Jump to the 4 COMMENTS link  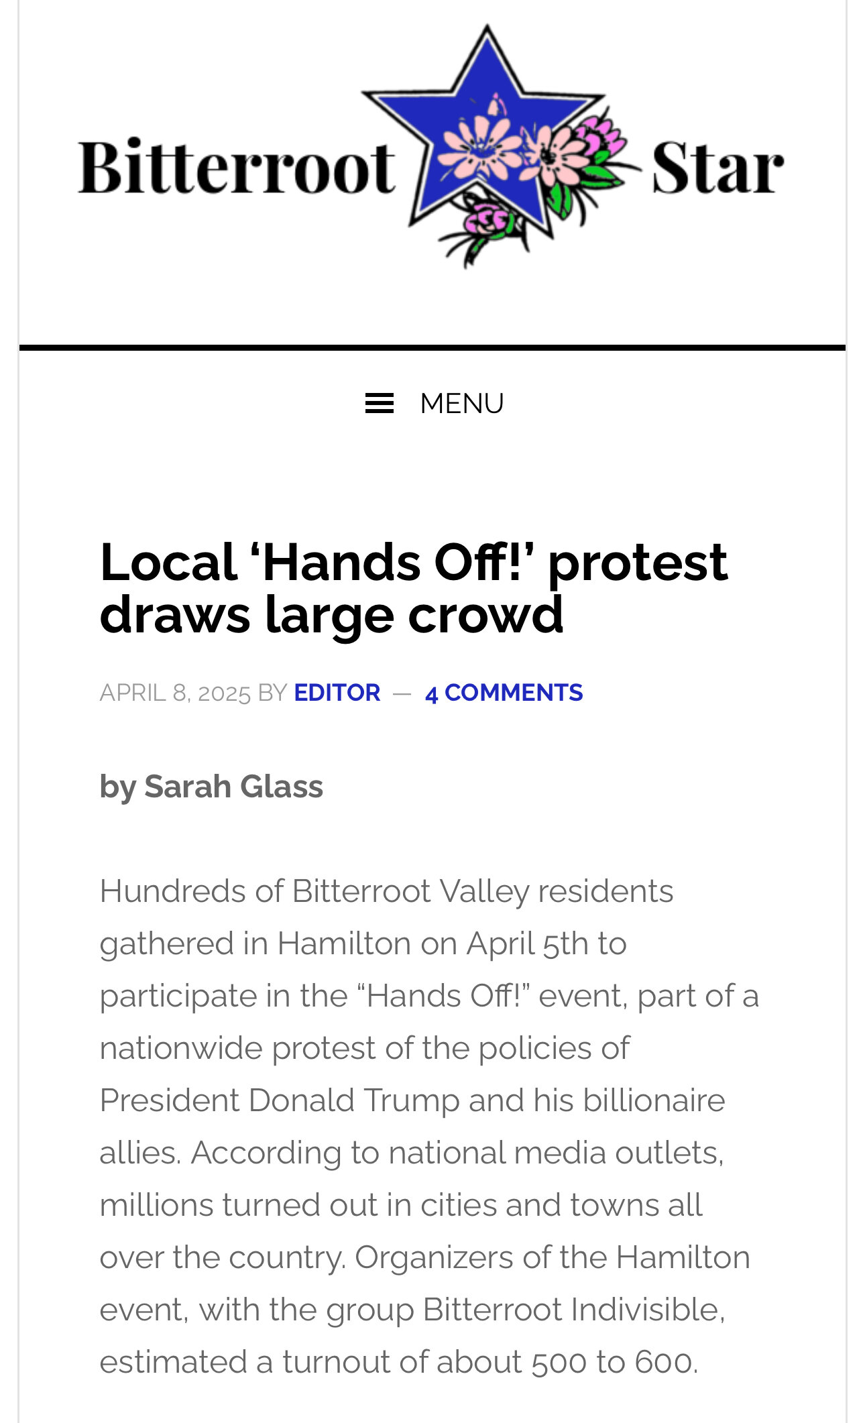coord(504,693)
